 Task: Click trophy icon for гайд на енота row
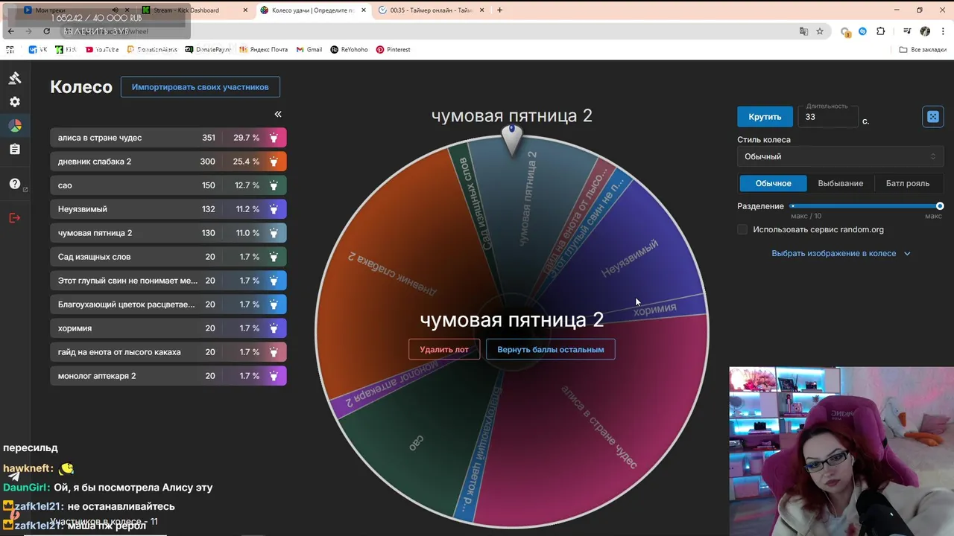274,352
